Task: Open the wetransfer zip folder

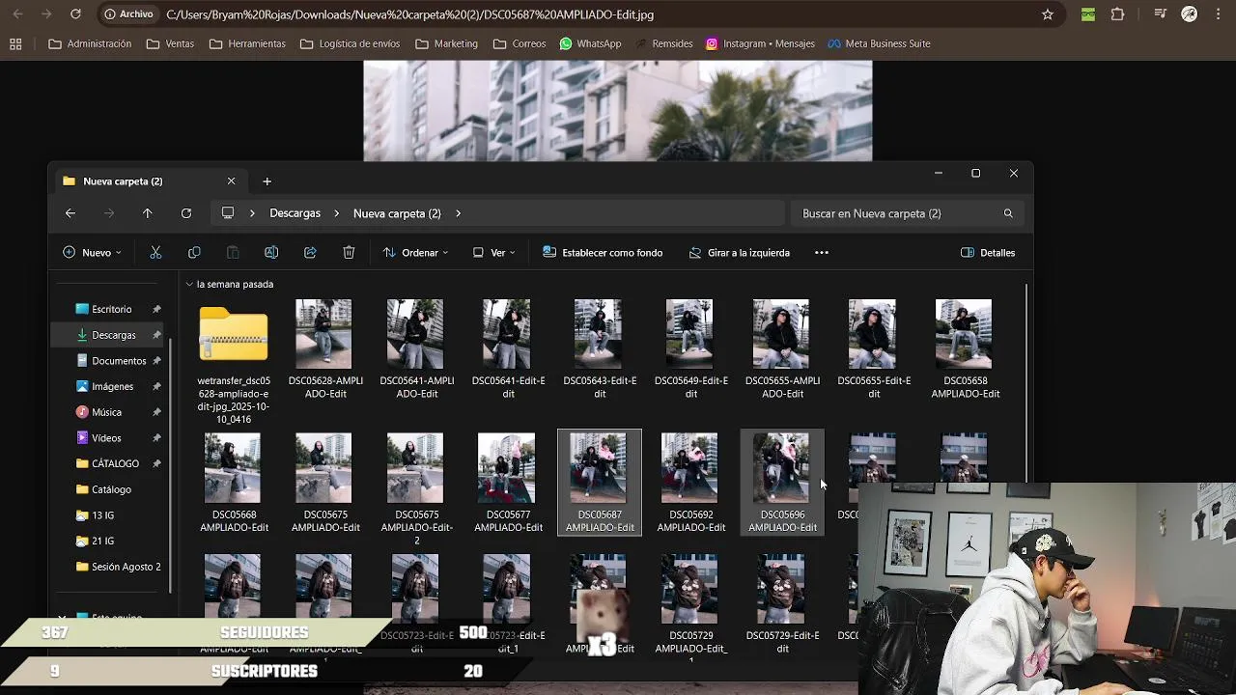Action: click(234, 361)
